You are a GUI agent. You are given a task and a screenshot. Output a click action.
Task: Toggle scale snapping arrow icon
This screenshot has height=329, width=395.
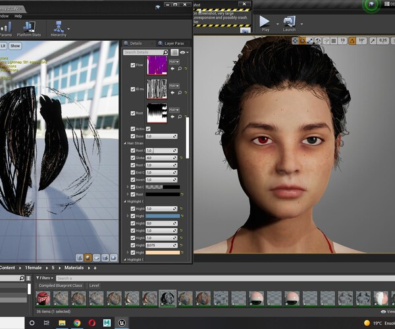click(373, 41)
